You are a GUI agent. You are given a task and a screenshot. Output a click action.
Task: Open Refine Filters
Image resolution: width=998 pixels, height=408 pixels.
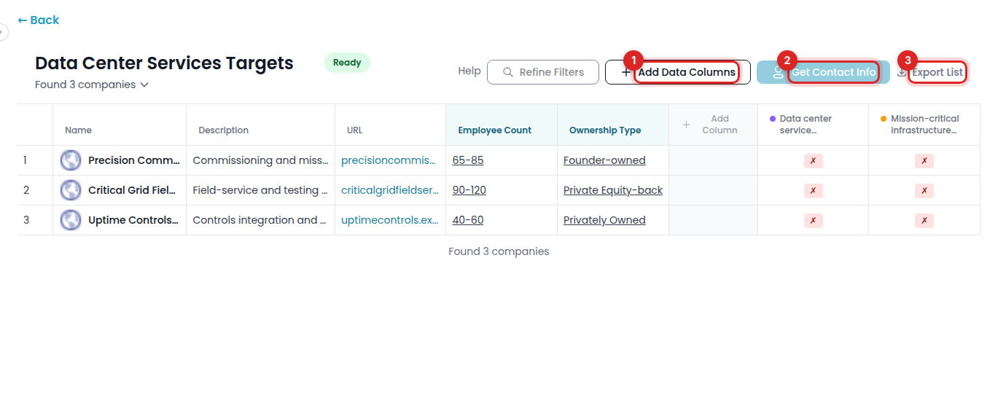point(543,72)
